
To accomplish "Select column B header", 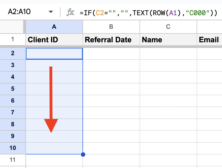I will [111, 27].
